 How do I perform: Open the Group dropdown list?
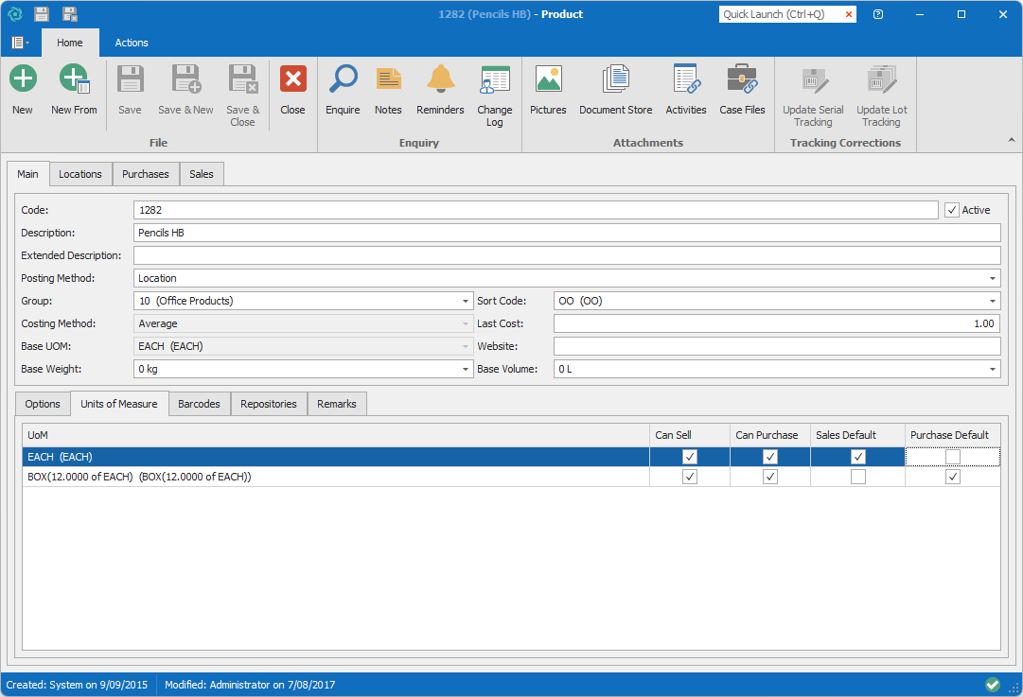point(466,302)
